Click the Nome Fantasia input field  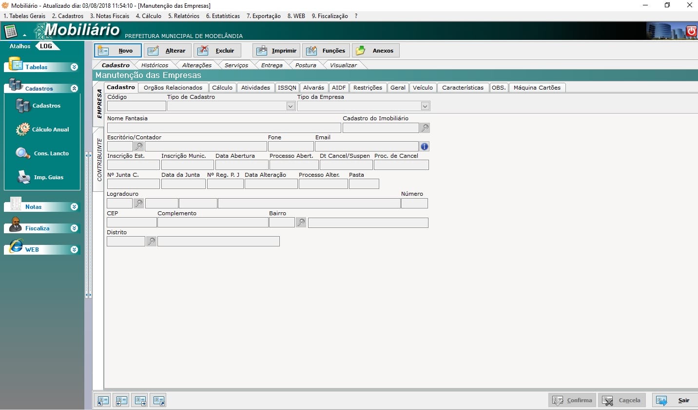click(x=224, y=128)
